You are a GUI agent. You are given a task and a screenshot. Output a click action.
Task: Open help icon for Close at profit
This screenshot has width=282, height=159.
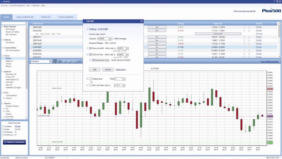tap(88, 48)
